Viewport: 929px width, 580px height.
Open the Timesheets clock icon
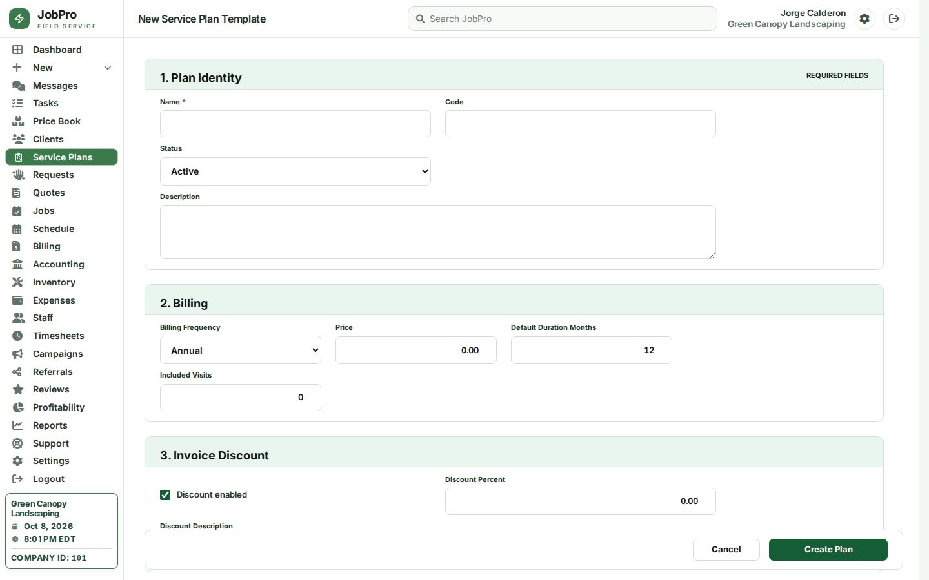point(18,336)
